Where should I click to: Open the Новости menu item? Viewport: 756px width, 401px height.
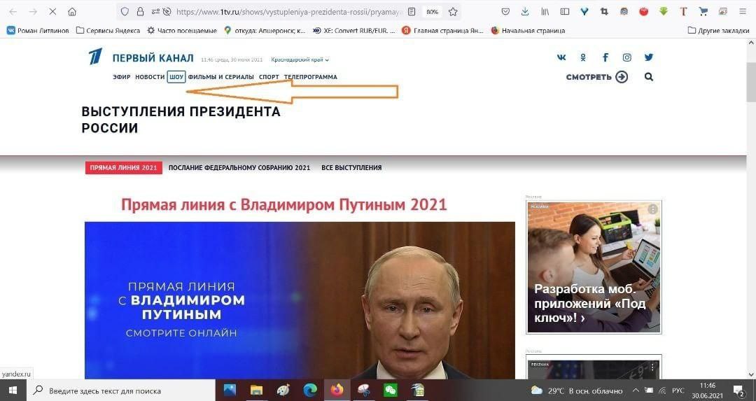tap(150, 77)
